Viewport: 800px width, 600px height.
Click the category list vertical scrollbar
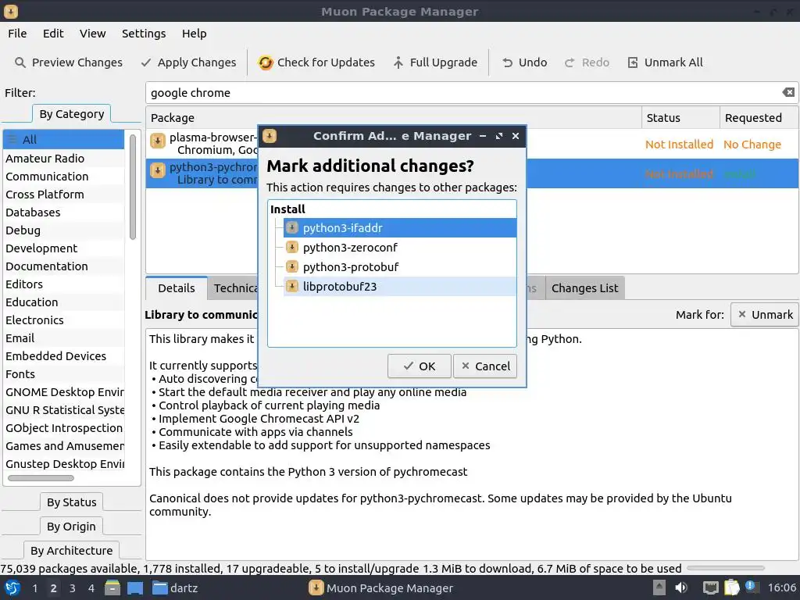coord(133,187)
